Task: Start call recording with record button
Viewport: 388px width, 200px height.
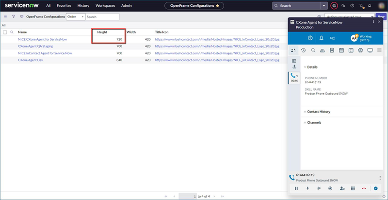Action: 330,188
